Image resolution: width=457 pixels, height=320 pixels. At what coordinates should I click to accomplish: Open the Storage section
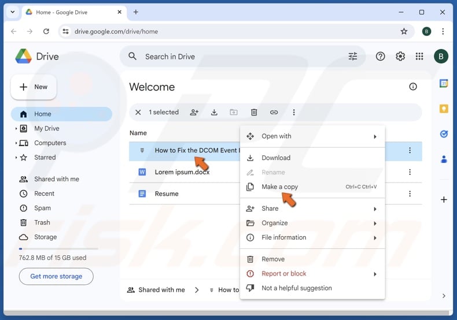[x=61, y=237]
